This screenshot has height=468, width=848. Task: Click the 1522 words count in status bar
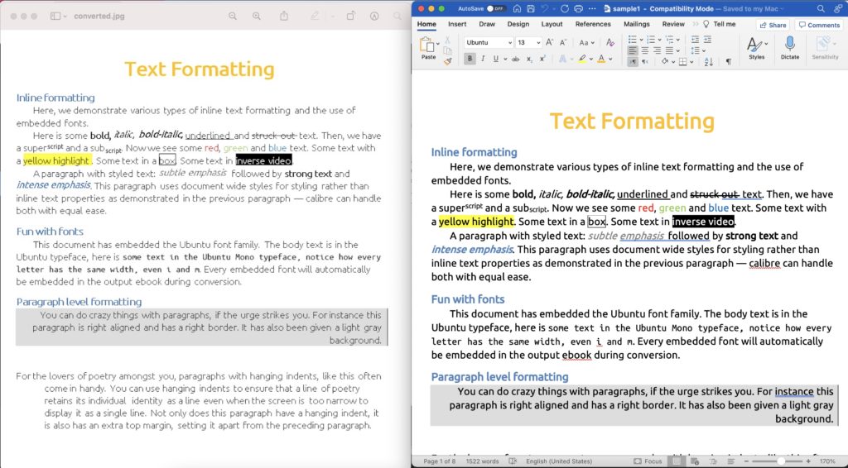(482, 461)
